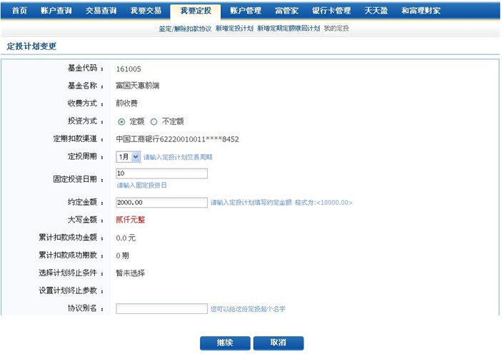The height and width of the screenshot is (354, 502).
Task: Open the 签定/解除扣款协议 sub-menu link
Action: click(185, 29)
